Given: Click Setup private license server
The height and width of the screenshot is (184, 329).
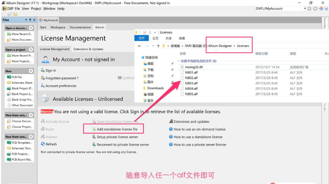Looking at the screenshot, I should [115, 137].
